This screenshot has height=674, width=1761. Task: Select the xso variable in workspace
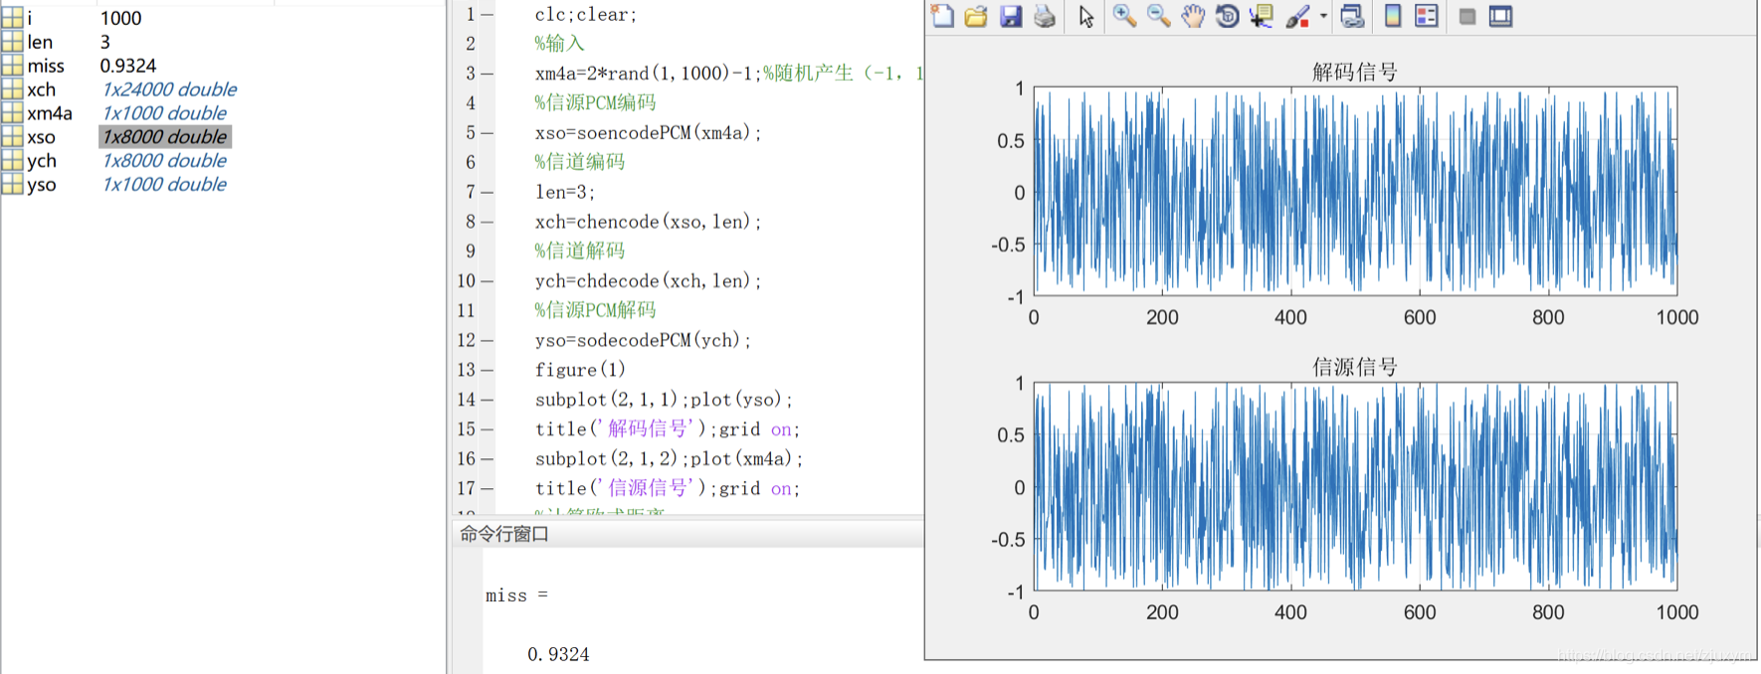coord(42,137)
